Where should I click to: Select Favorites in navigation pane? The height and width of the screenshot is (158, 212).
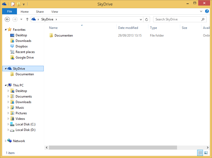tap(19, 30)
